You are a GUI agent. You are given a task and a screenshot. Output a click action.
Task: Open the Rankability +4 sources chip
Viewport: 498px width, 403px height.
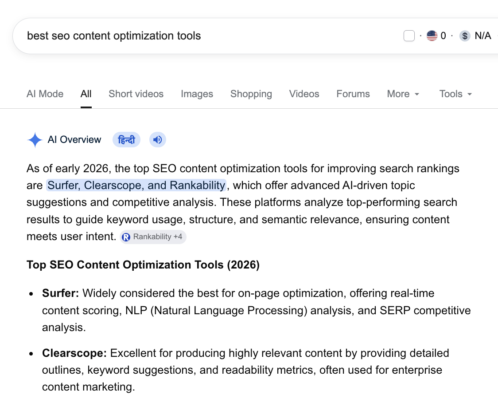tap(153, 237)
